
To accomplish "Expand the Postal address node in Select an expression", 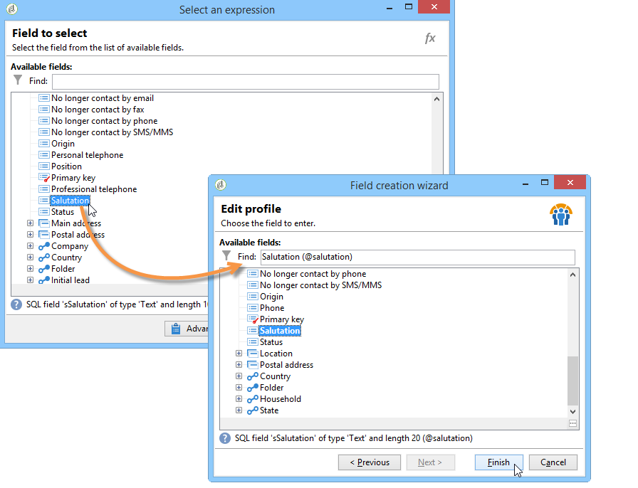I will click(30, 235).
